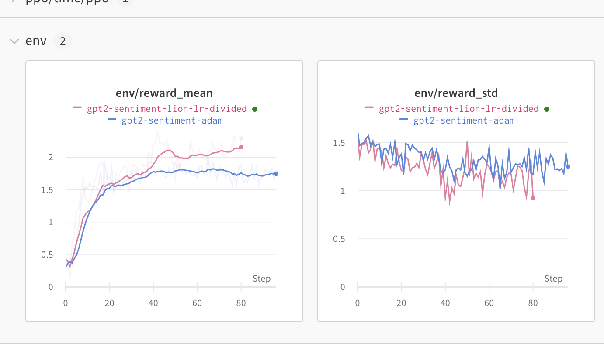Click blue line swatch in reward_std legend

pos(404,120)
